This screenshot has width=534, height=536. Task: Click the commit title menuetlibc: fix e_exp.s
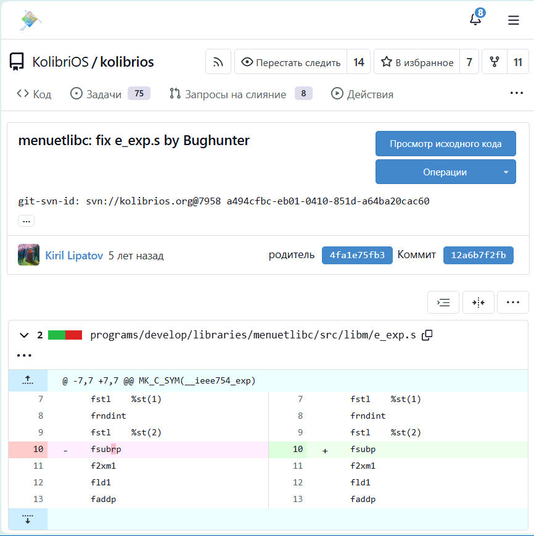click(134, 141)
